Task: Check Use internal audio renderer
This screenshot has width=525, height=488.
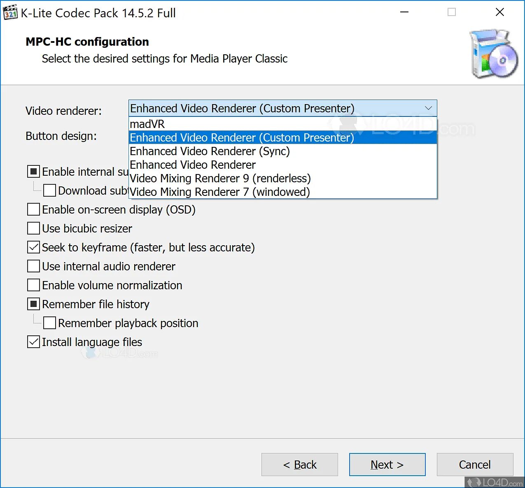Action: [x=34, y=266]
